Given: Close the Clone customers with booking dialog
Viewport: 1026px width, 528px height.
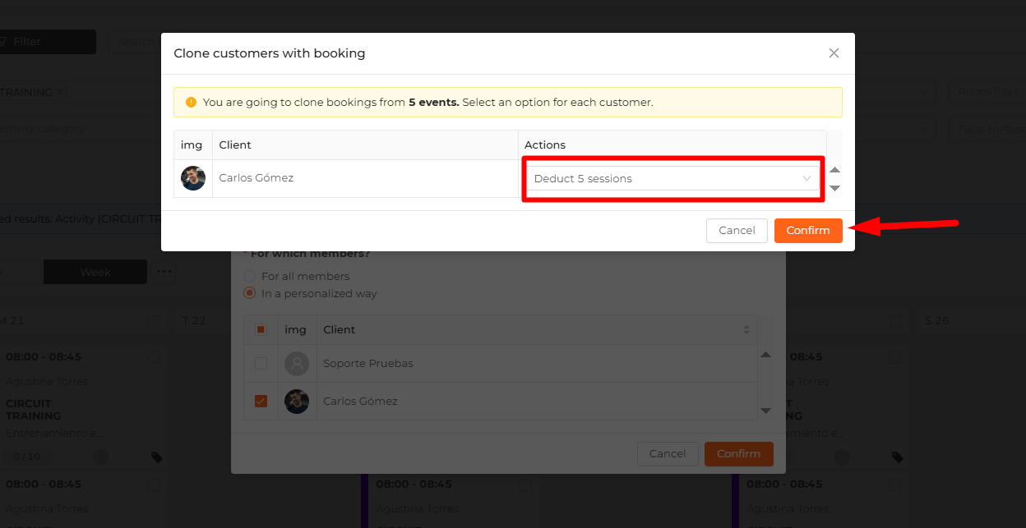Looking at the screenshot, I should tap(834, 53).
